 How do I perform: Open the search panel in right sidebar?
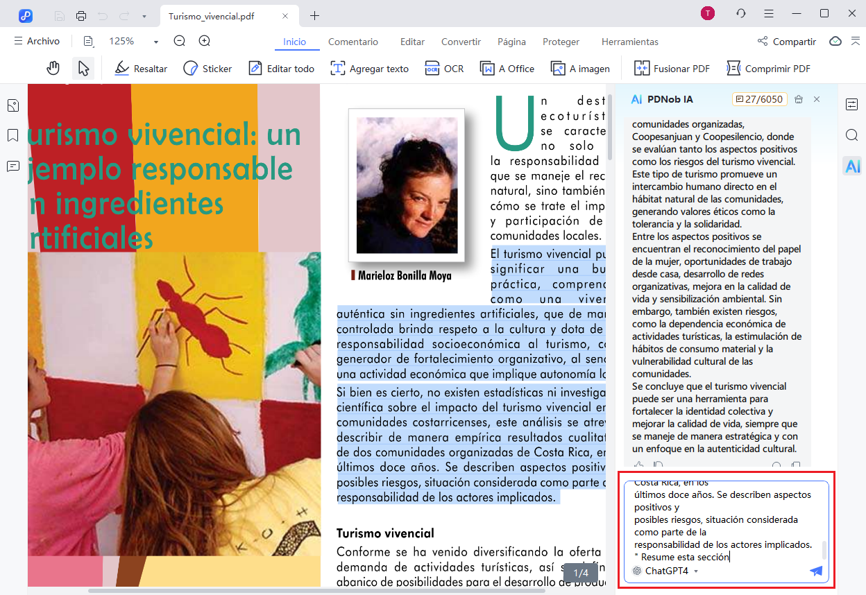point(852,135)
